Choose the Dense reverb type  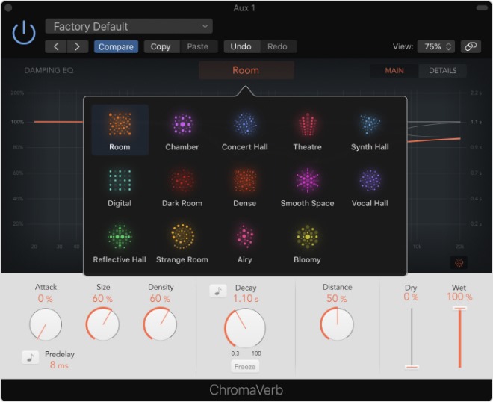(245, 180)
